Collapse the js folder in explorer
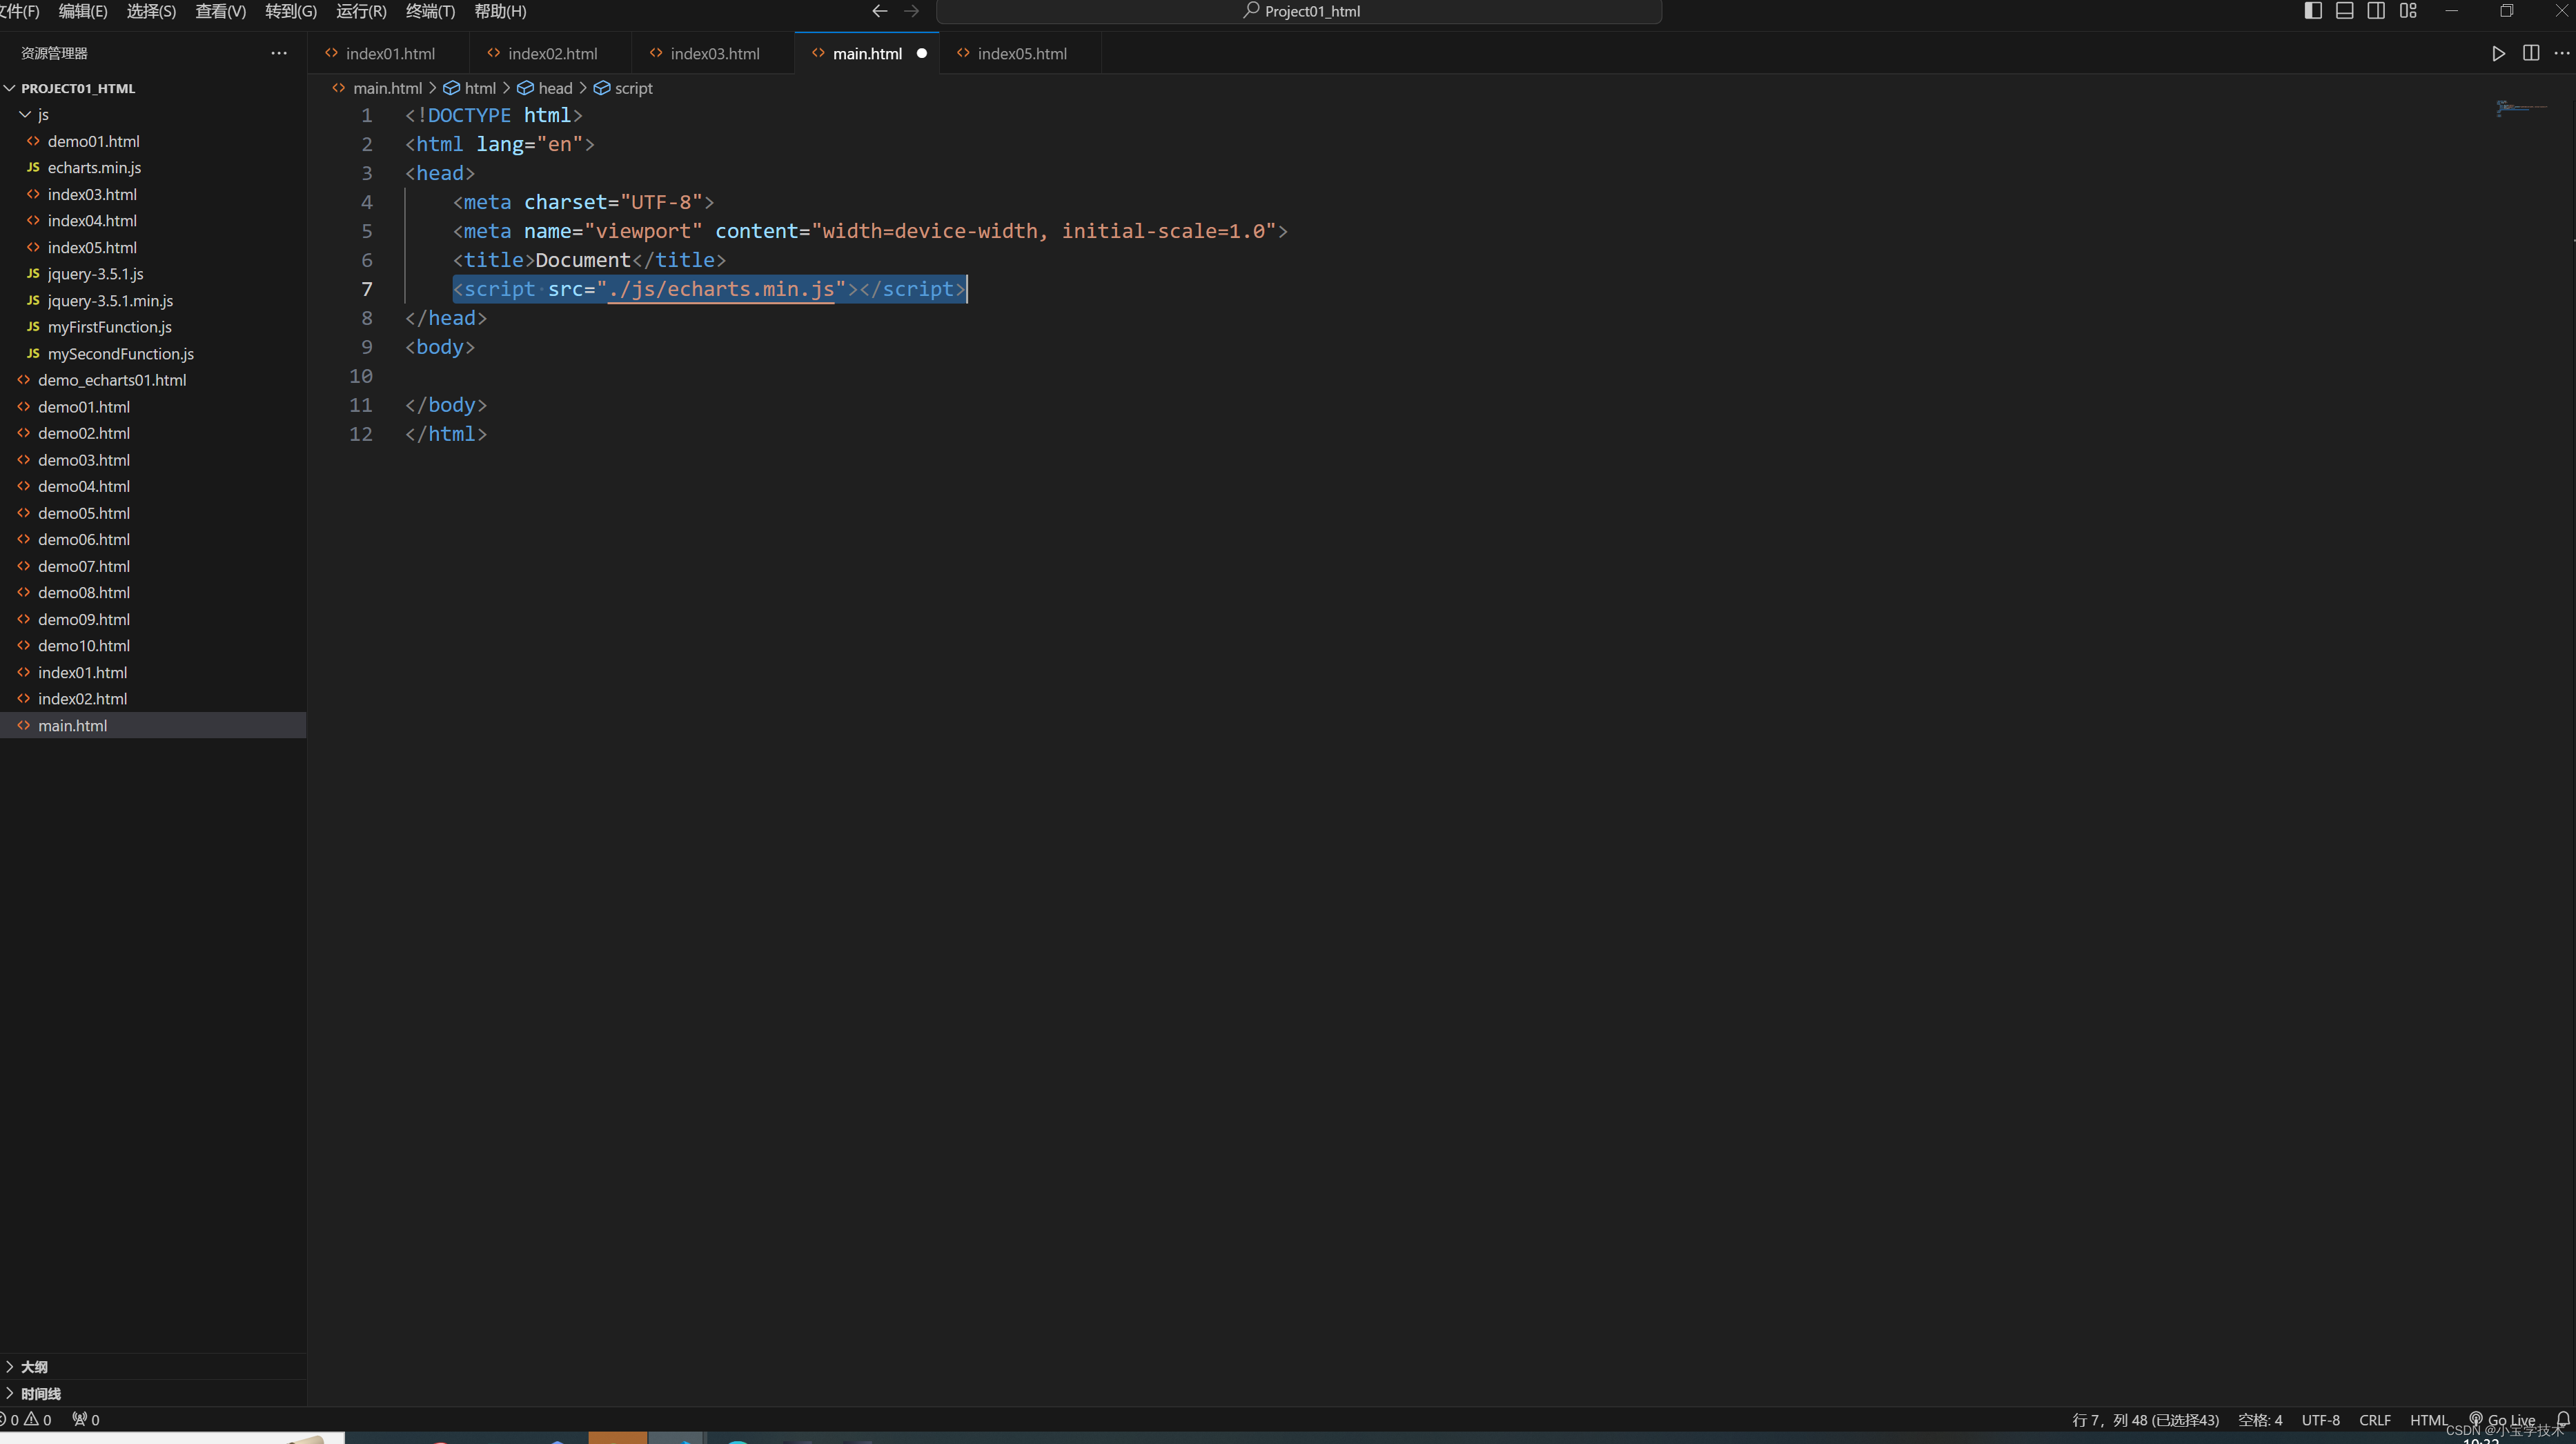 tap(26, 115)
